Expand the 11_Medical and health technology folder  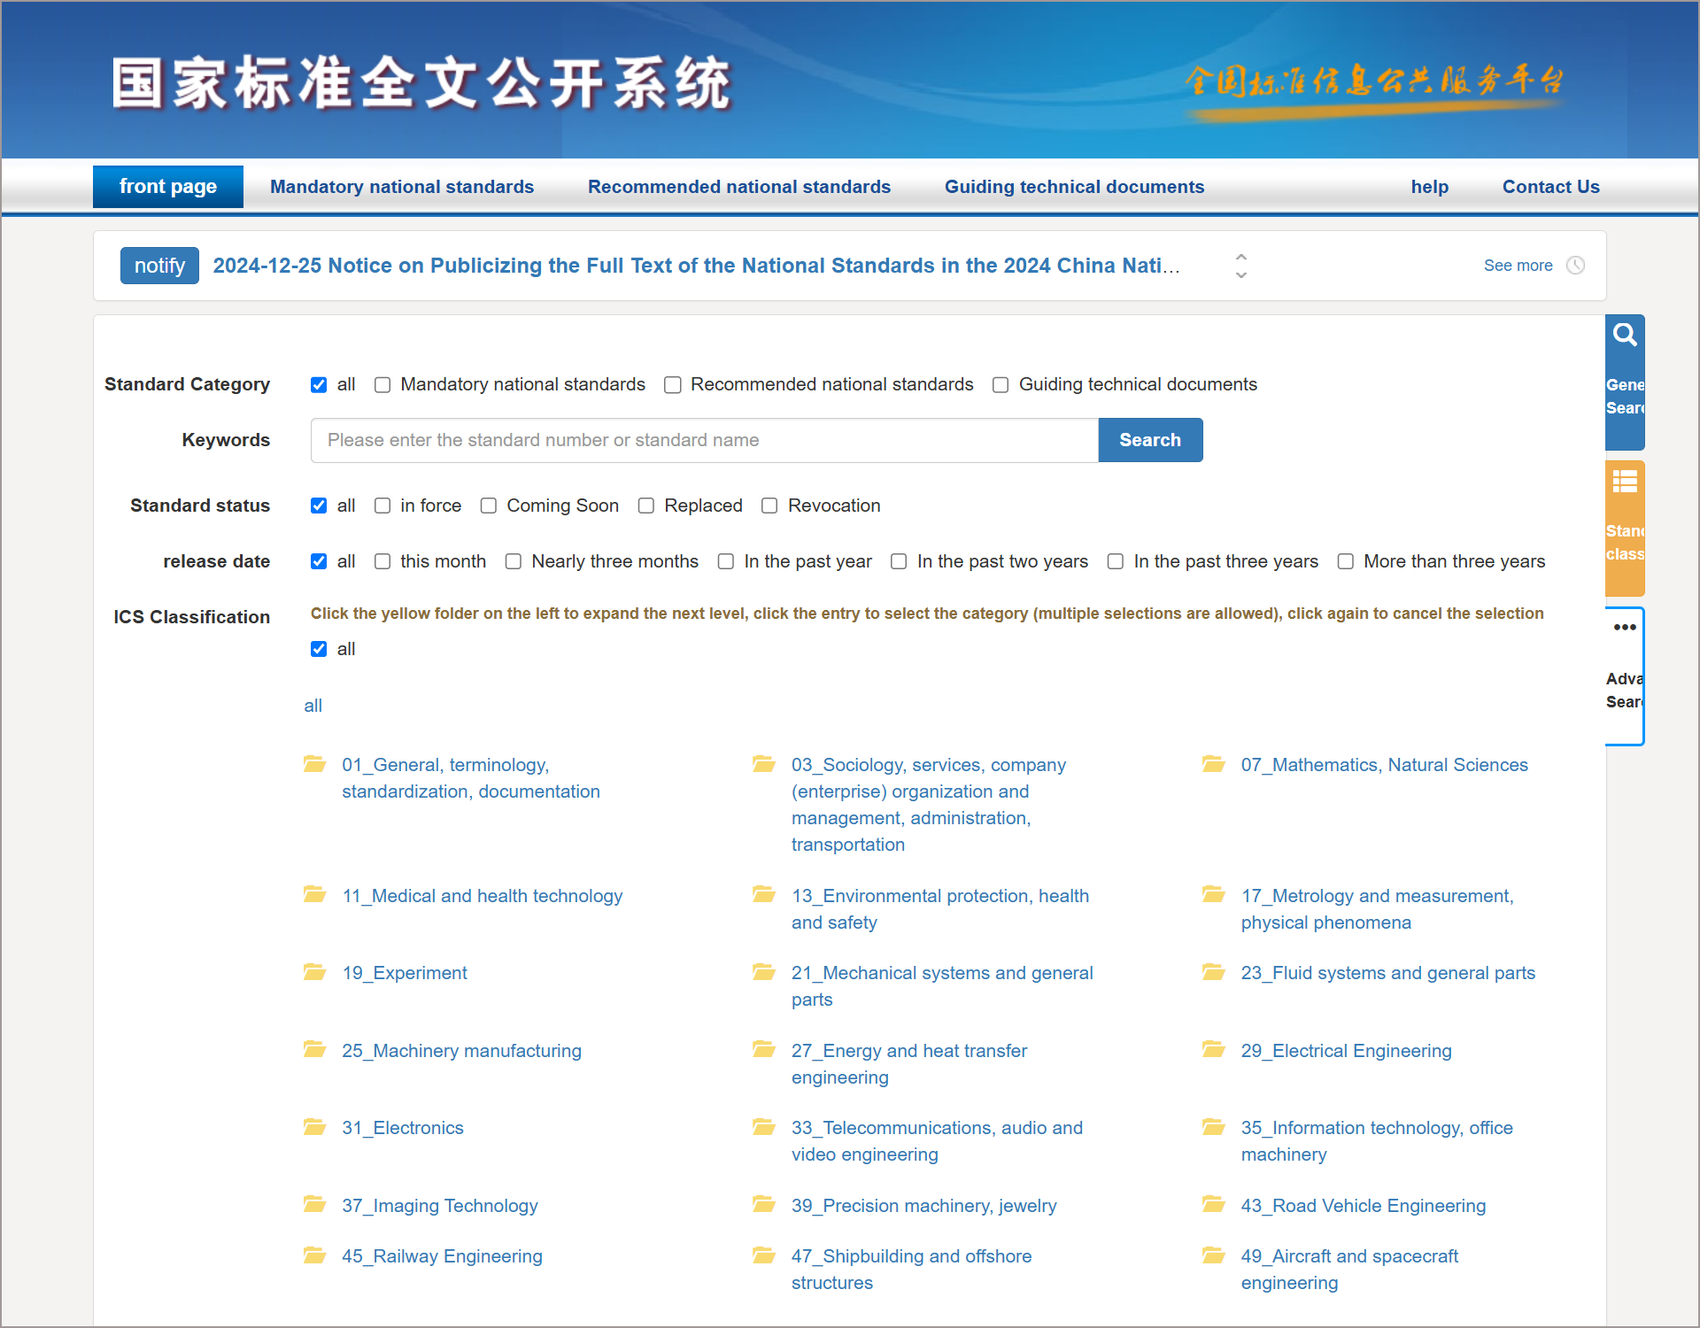coord(315,894)
